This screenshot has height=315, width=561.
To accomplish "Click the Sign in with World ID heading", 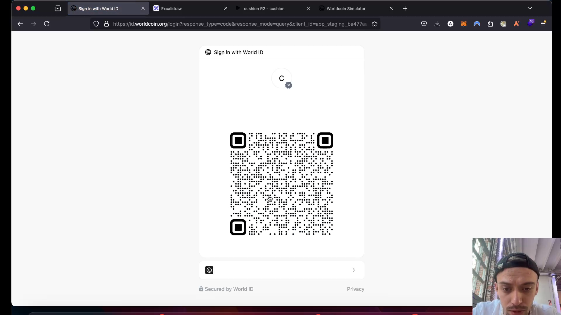I will pos(238,52).
